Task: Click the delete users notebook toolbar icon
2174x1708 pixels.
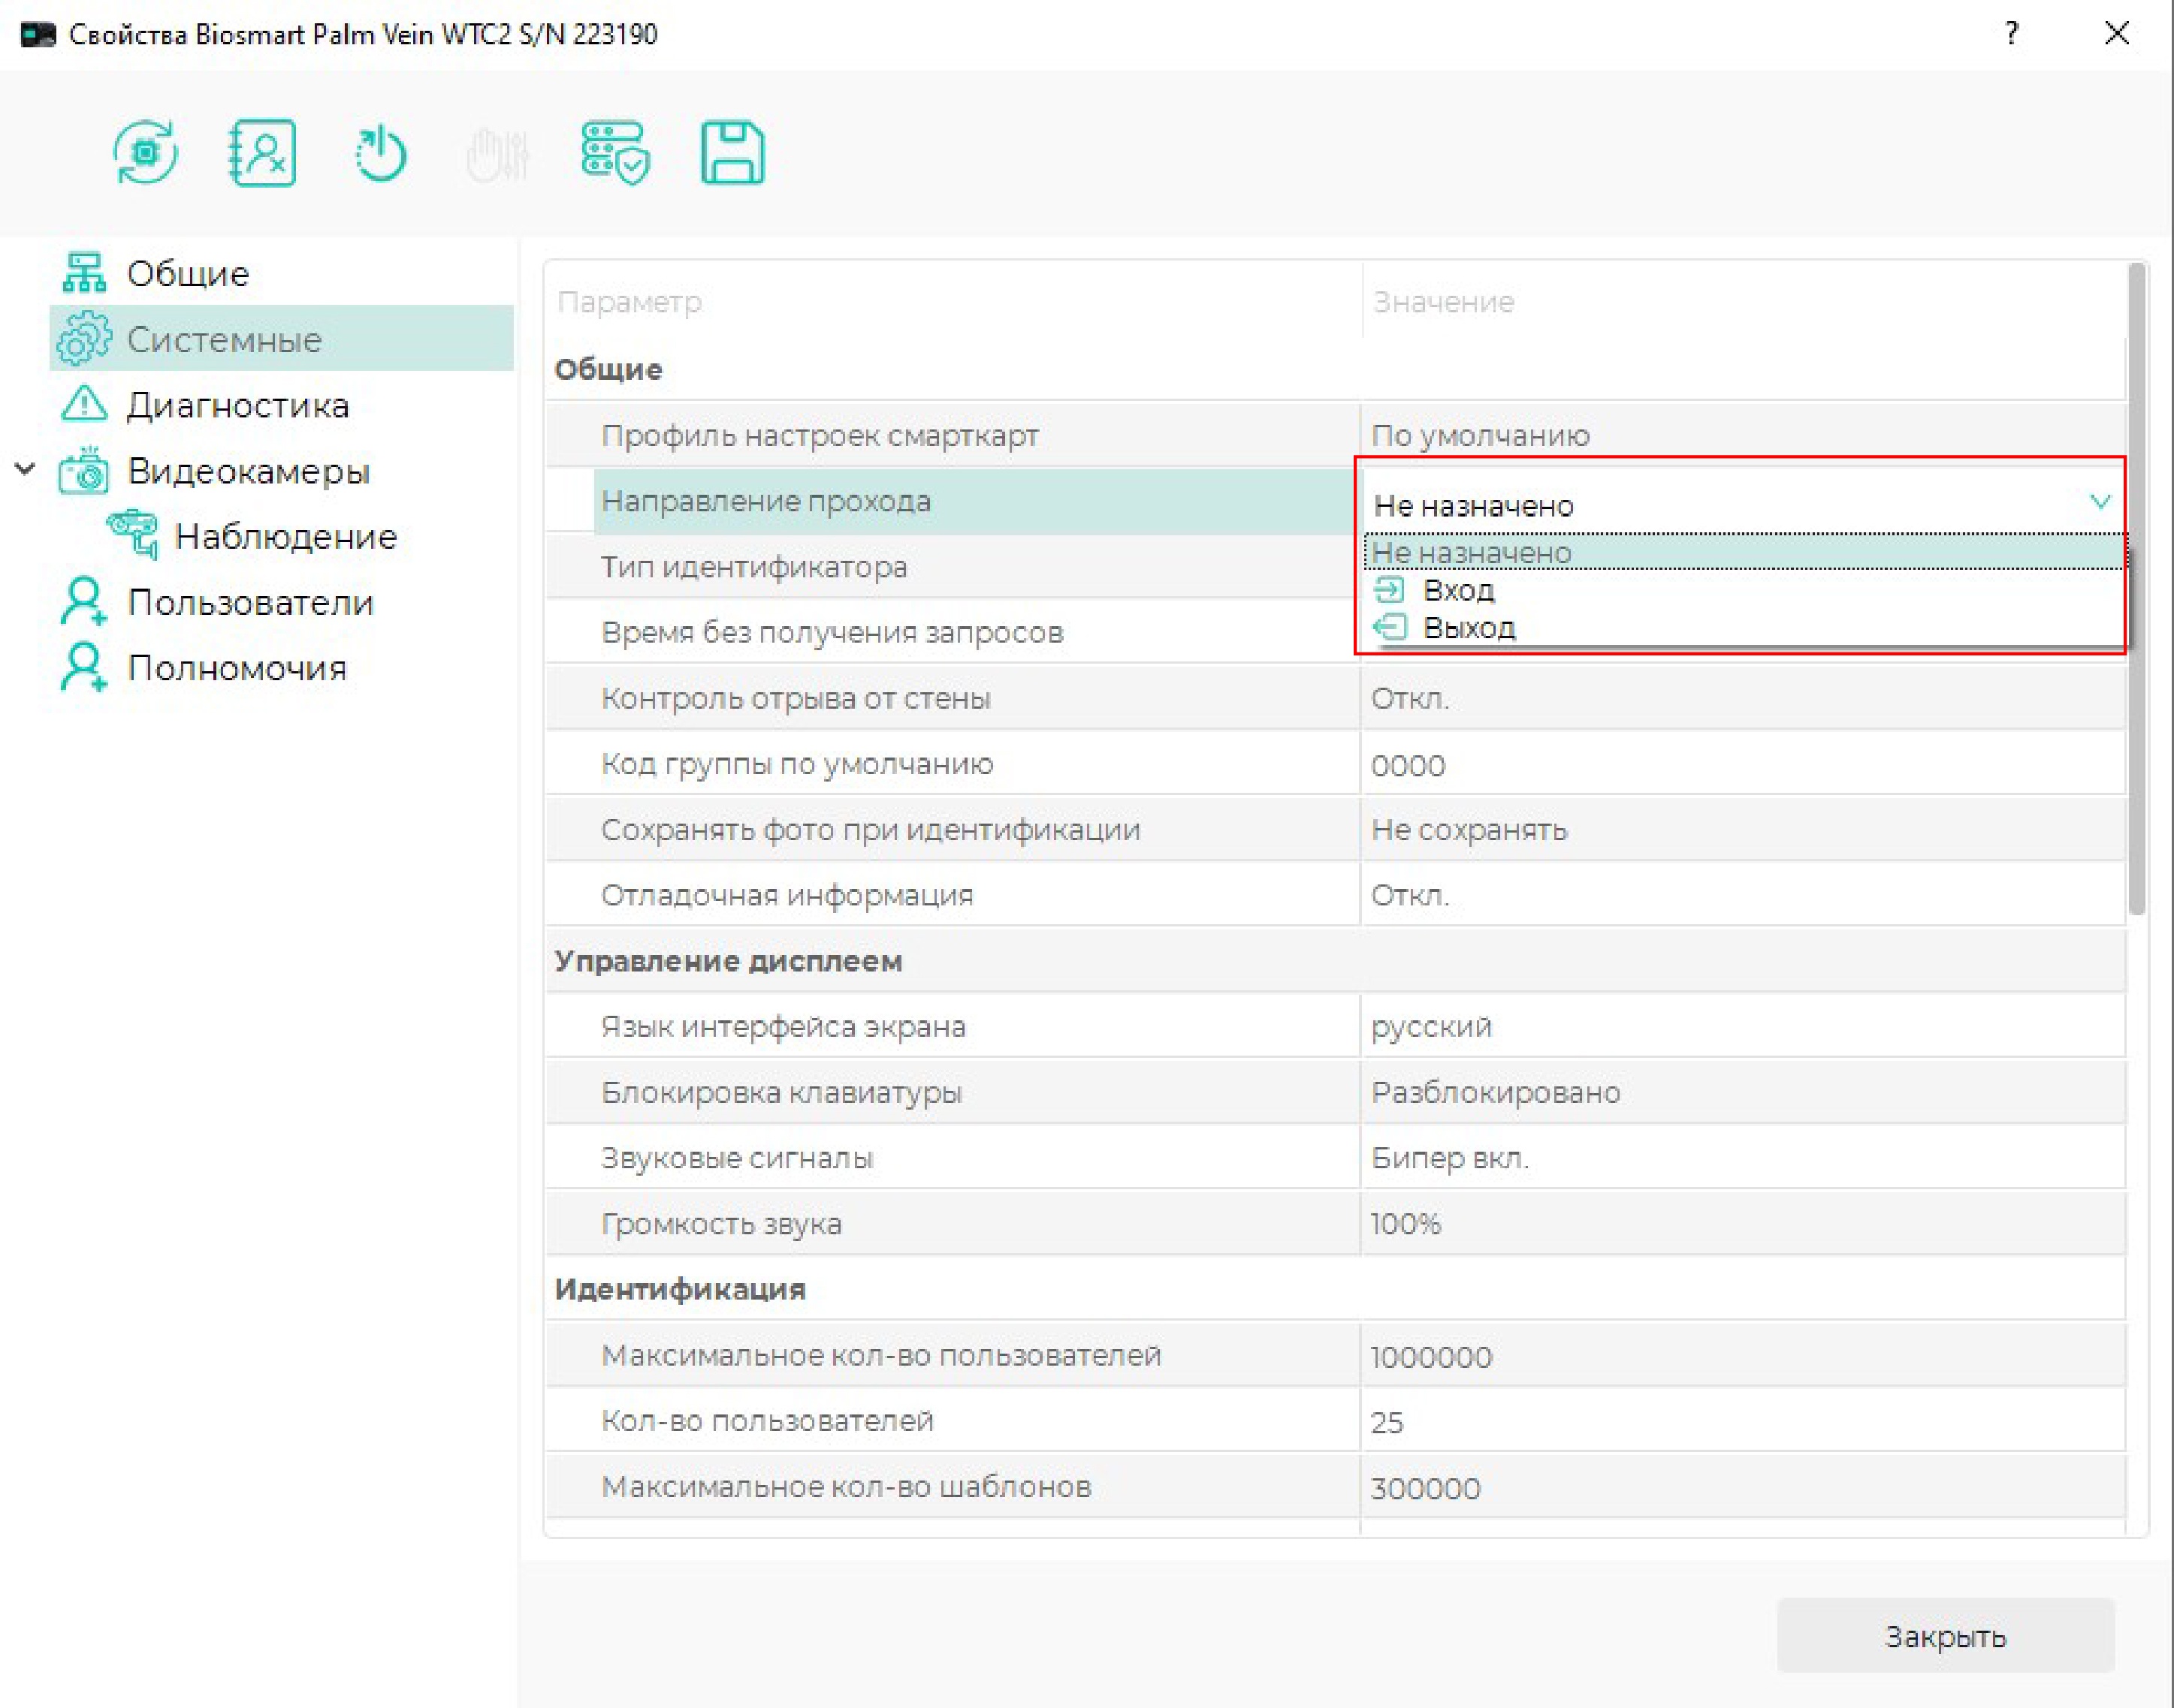Action: click(x=262, y=152)
